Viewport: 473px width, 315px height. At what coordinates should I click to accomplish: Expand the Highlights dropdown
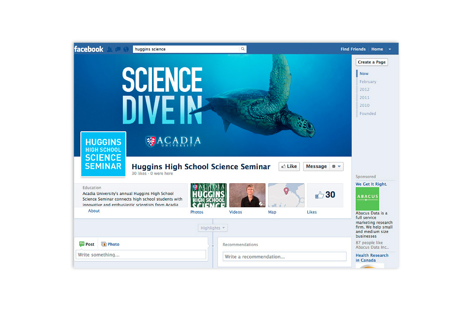[213, 228]
